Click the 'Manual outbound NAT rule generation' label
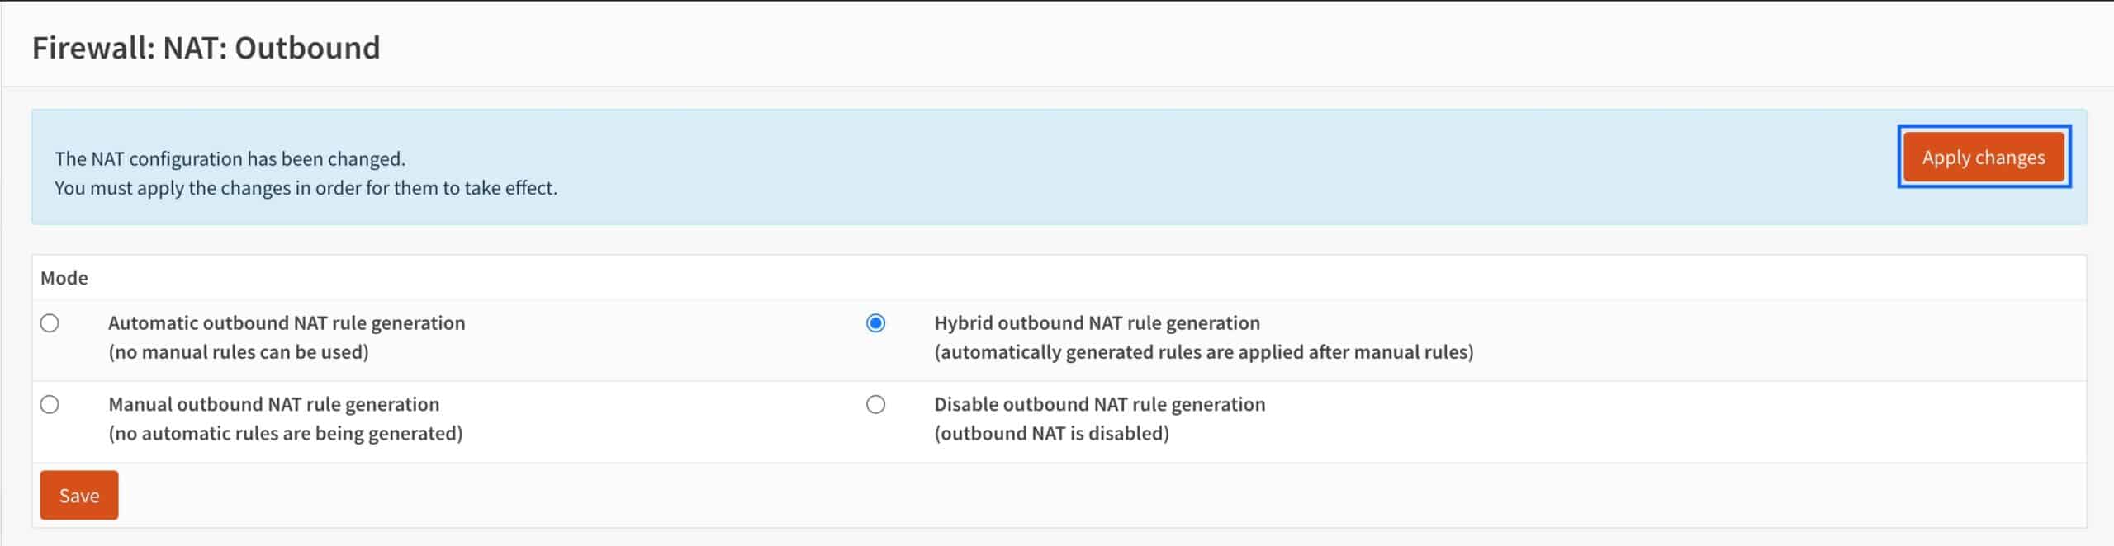Image resolution: width=2114 pixels, height=546 pixels. click(274, 404)
